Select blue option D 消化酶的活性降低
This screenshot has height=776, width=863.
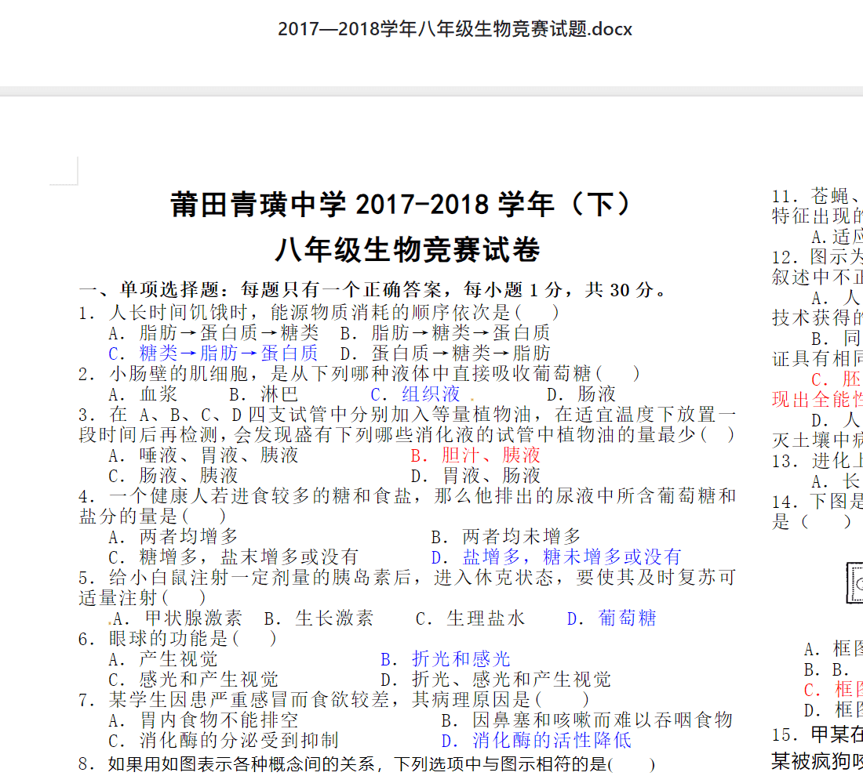coord(536,740)
